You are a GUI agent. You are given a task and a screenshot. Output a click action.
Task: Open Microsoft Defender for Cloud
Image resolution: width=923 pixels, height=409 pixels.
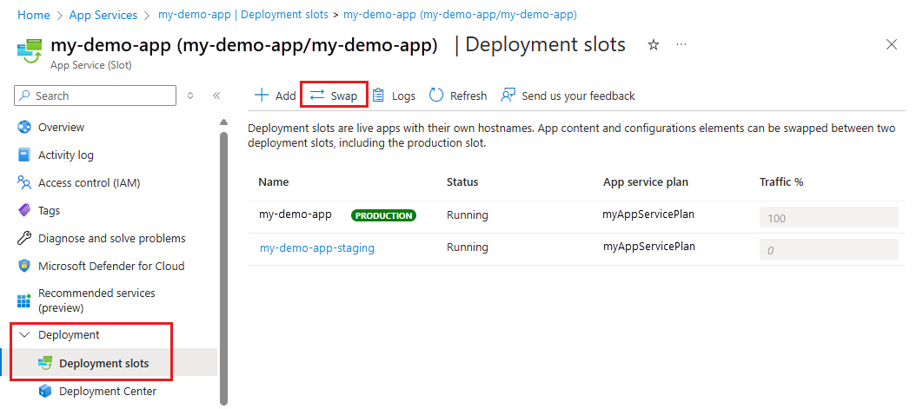click(x=111, y=266)
